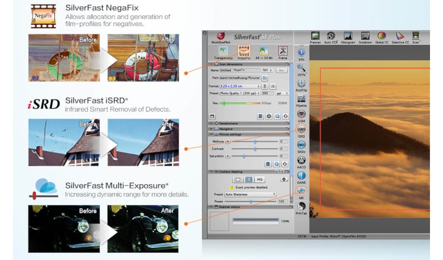Image resolution: width=443 pixels, height=260 pixels.
Task: Expand the Navigator panel
Action: click(x=211, y=129)
